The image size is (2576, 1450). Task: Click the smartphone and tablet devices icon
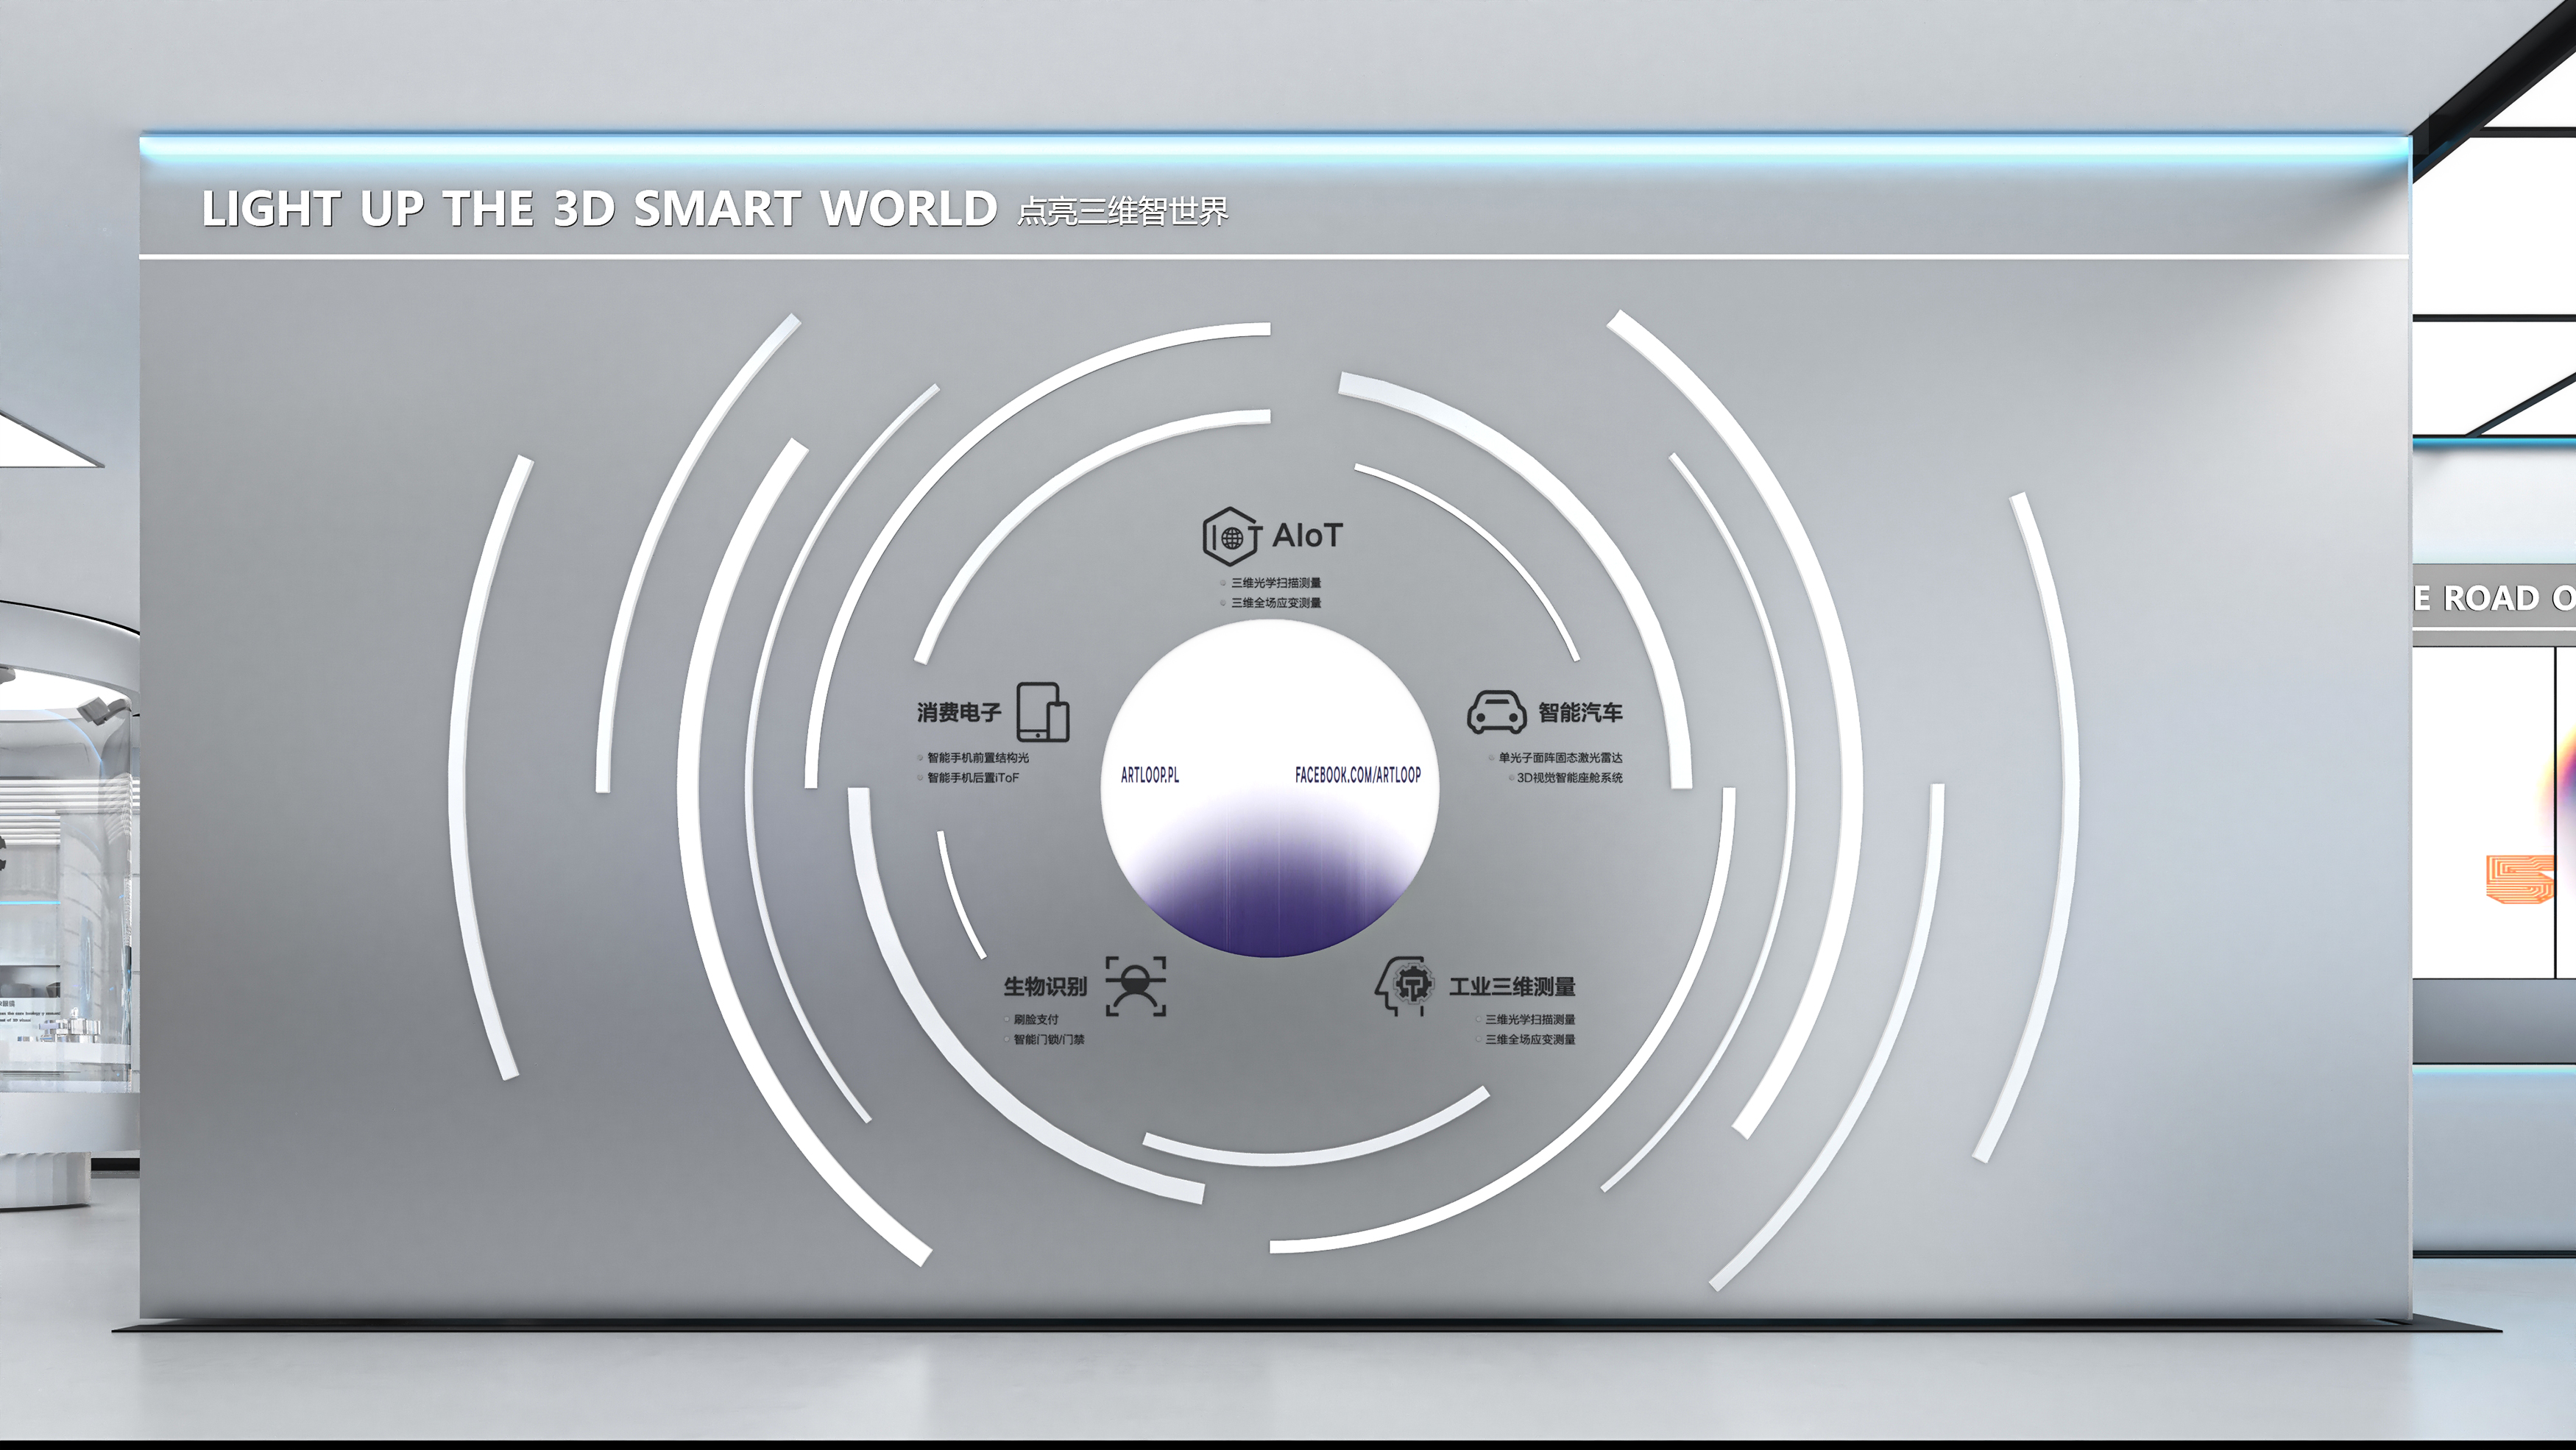(1043, 711)
